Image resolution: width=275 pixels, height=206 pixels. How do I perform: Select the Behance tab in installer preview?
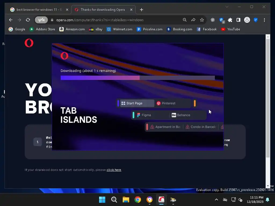188,115
